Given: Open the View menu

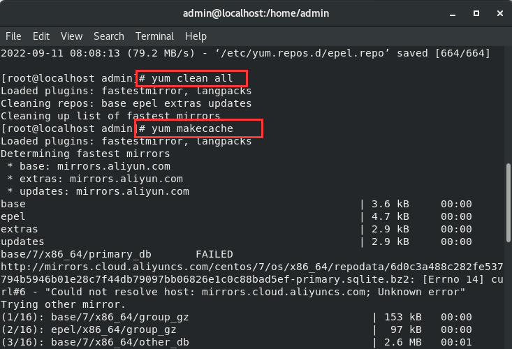Looking at the screenshot, I should [71, 36].
